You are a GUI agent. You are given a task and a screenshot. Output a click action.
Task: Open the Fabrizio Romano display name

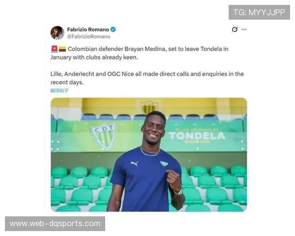(88, 29)
